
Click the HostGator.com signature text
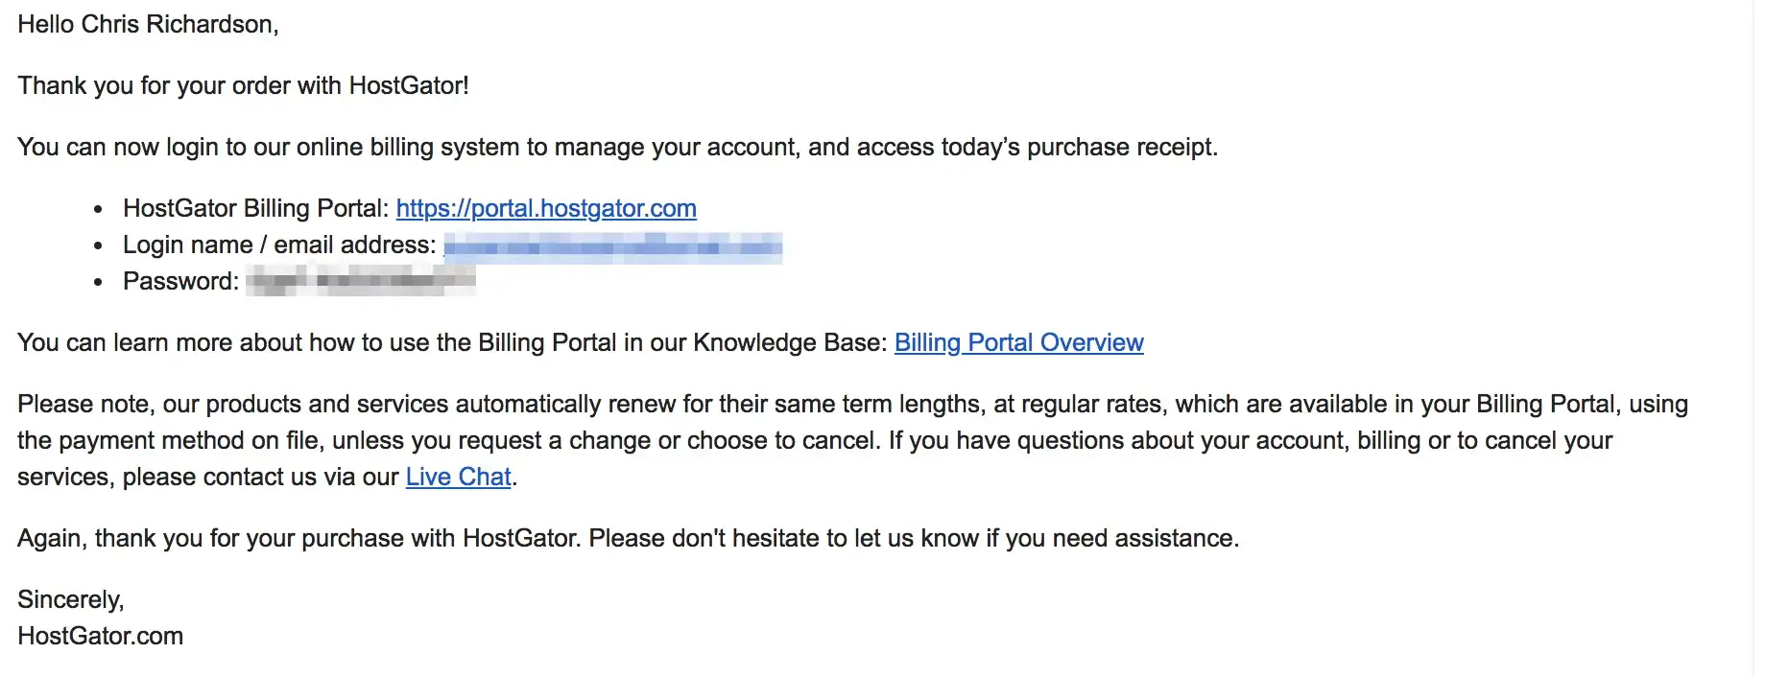tap(100, 636)
